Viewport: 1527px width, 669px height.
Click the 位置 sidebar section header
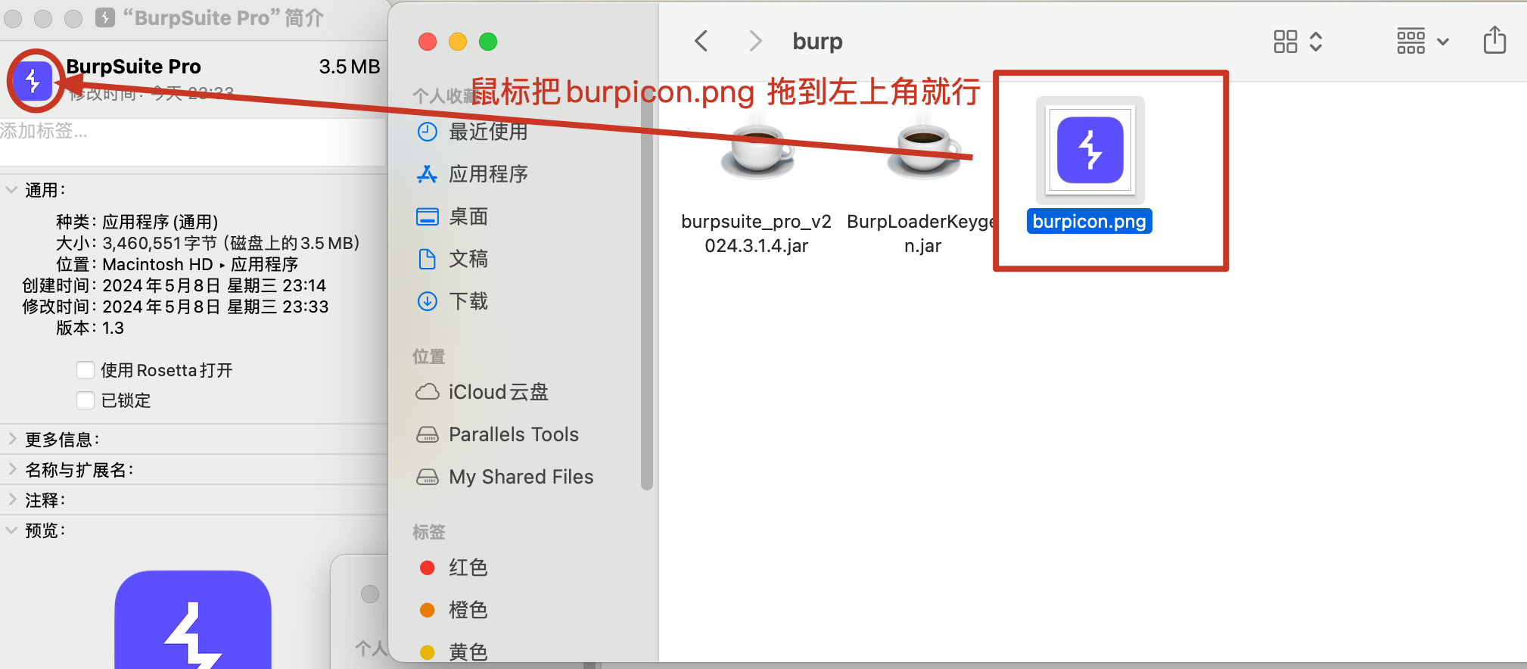[x=429, y=356]
